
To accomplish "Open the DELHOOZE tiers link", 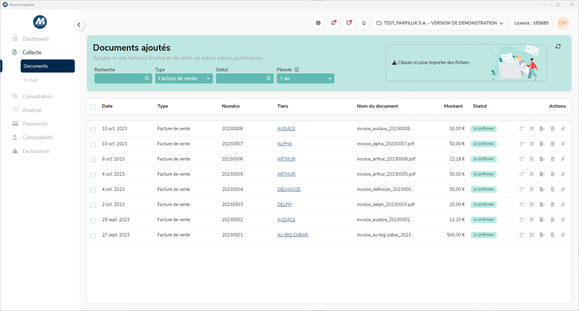I will point(289,189).
